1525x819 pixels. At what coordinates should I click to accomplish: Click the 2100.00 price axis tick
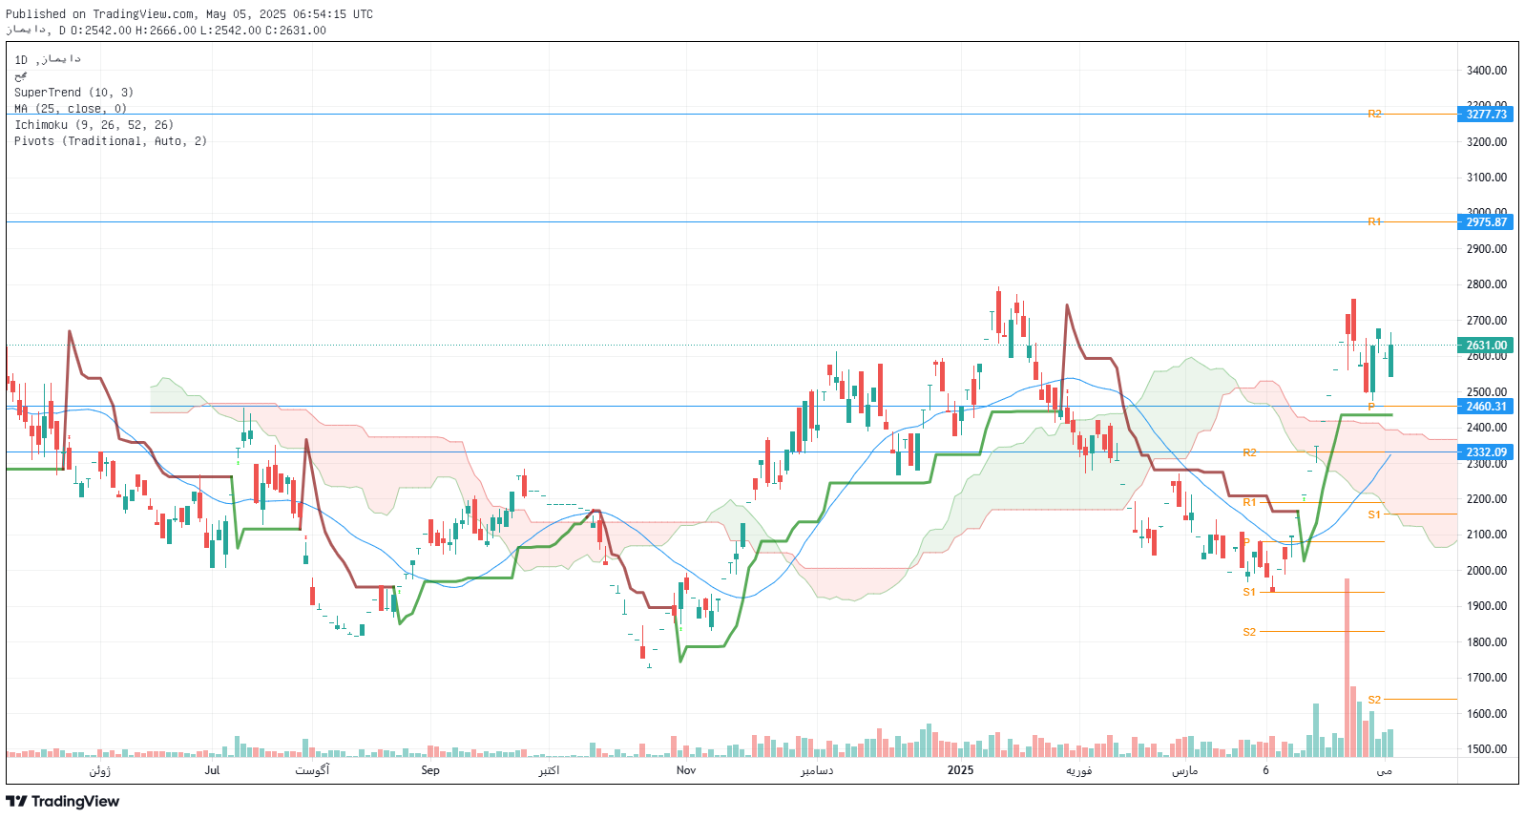(x=1487, y=535)
